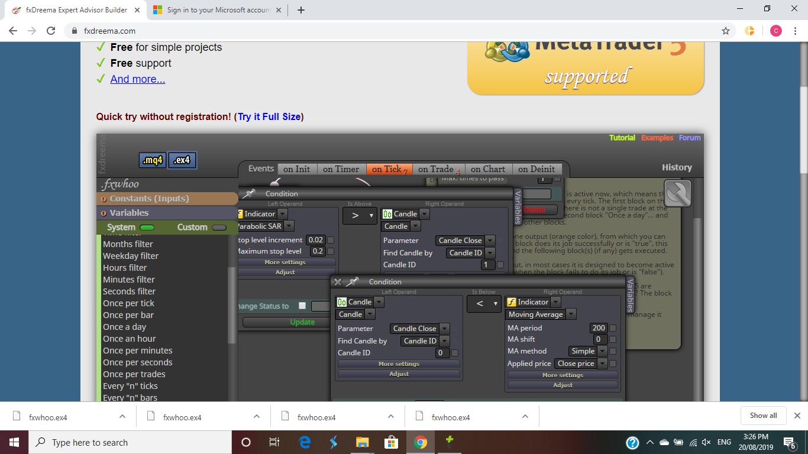Toggle checkbox next to MA period
The width and height of the screenshot is (808, 454).
613,328
